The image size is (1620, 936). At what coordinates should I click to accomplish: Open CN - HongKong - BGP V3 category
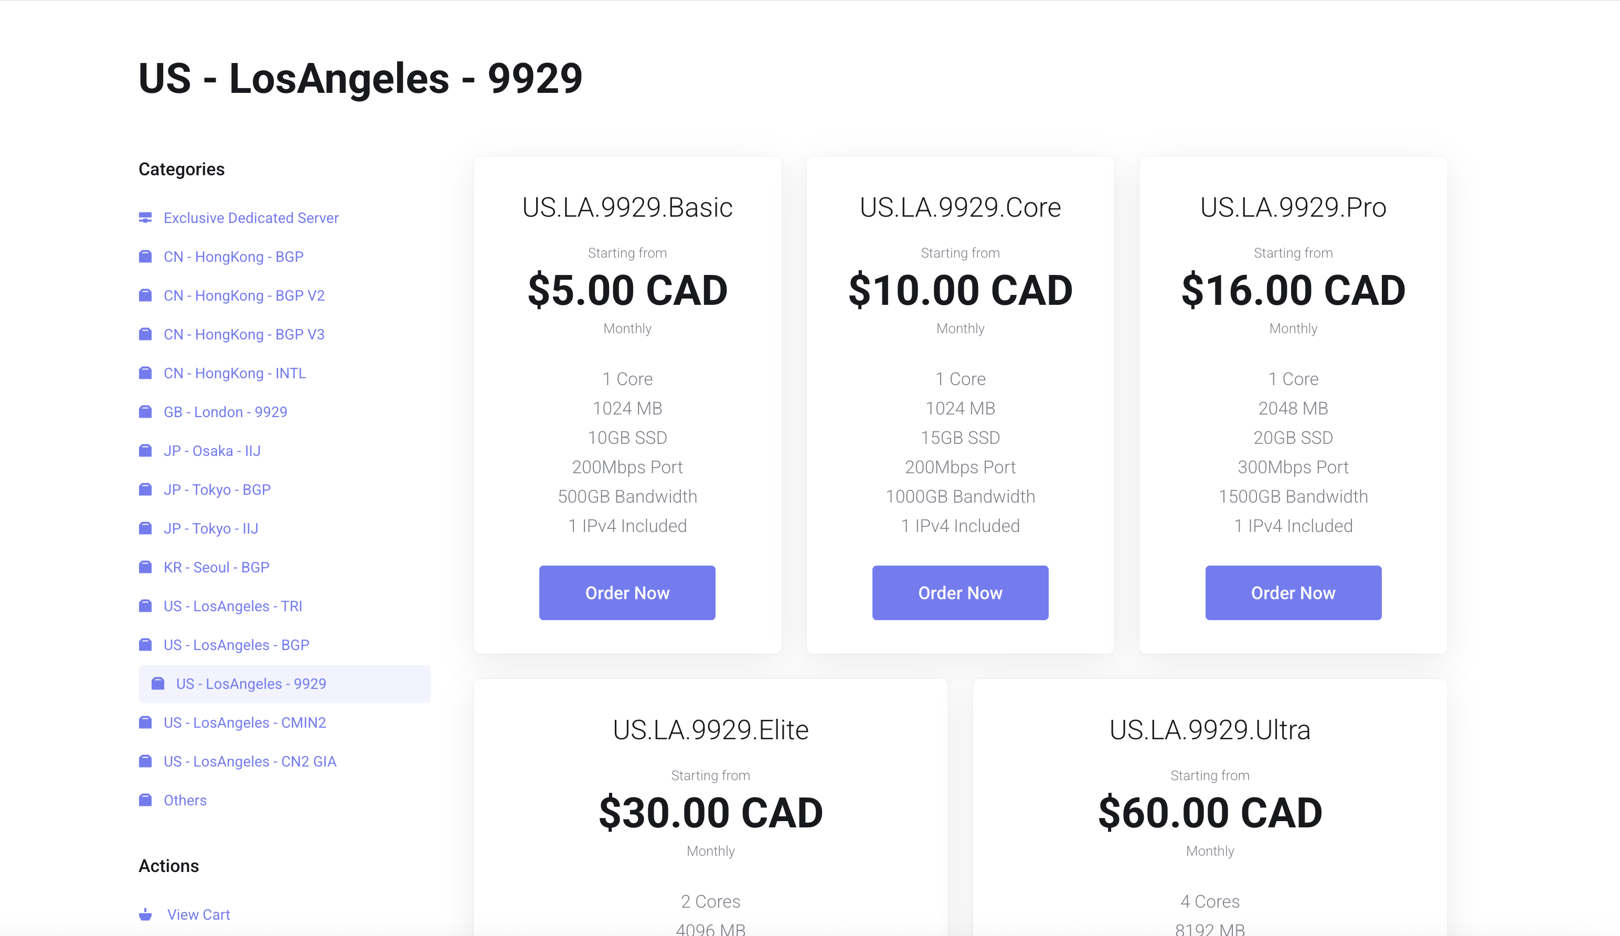pyautogui.click(x=244, y=334)
